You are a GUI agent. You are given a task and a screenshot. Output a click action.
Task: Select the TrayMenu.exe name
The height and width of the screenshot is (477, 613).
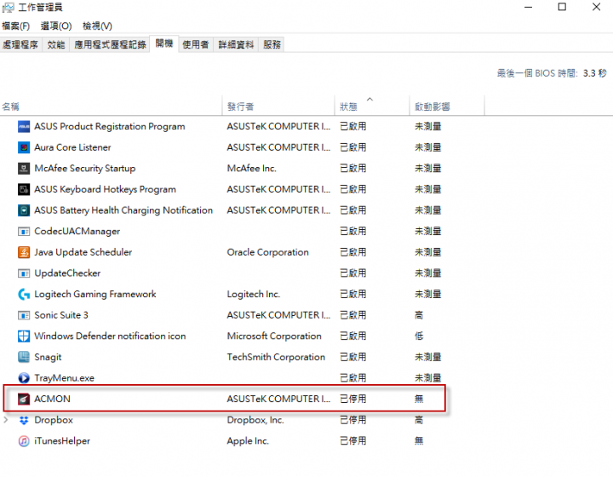coord(64,378)
